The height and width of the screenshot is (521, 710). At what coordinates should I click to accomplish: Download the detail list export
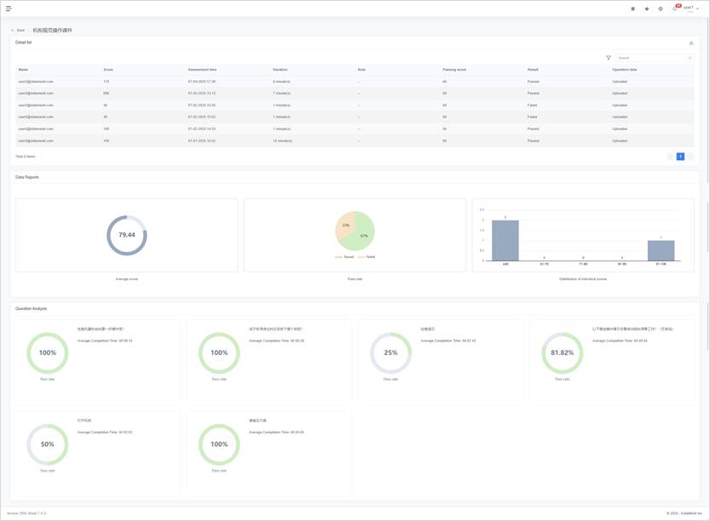(x=691, y=43)
